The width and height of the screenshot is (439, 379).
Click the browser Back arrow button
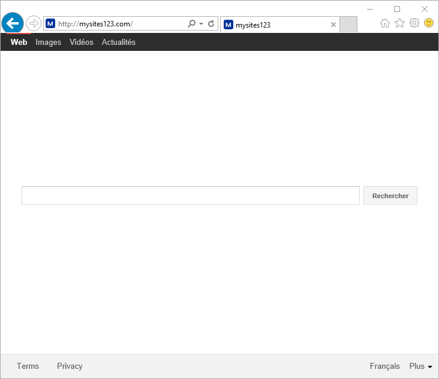pos(13,23)
